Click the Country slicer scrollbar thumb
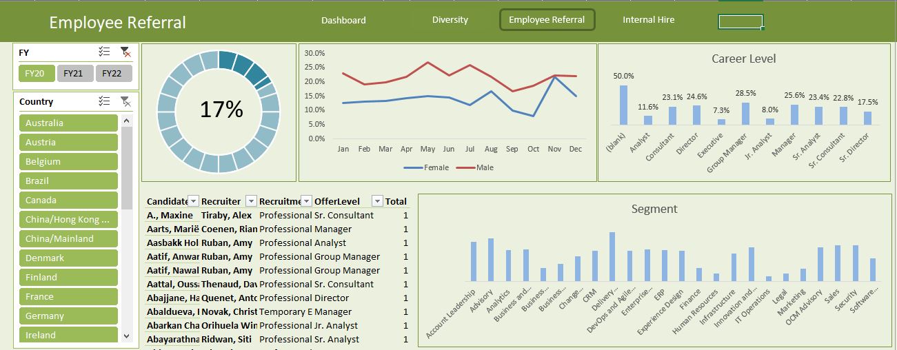Screen dimensions: 897x350 coord(126,167)
